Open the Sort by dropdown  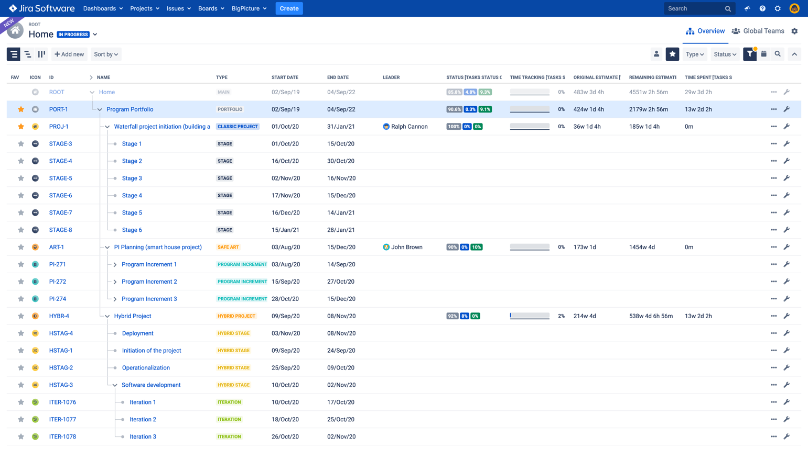coord(106,54)
